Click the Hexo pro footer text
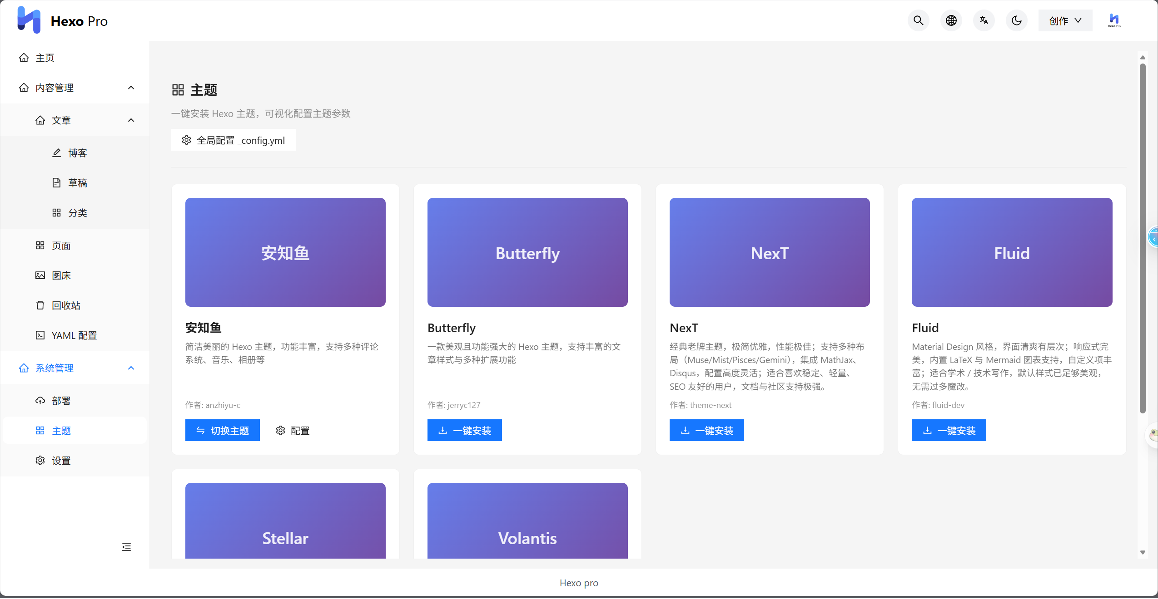 [579, 583]
